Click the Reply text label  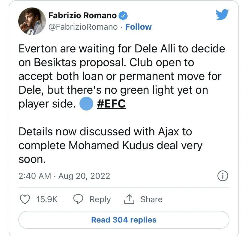[100, 199]
